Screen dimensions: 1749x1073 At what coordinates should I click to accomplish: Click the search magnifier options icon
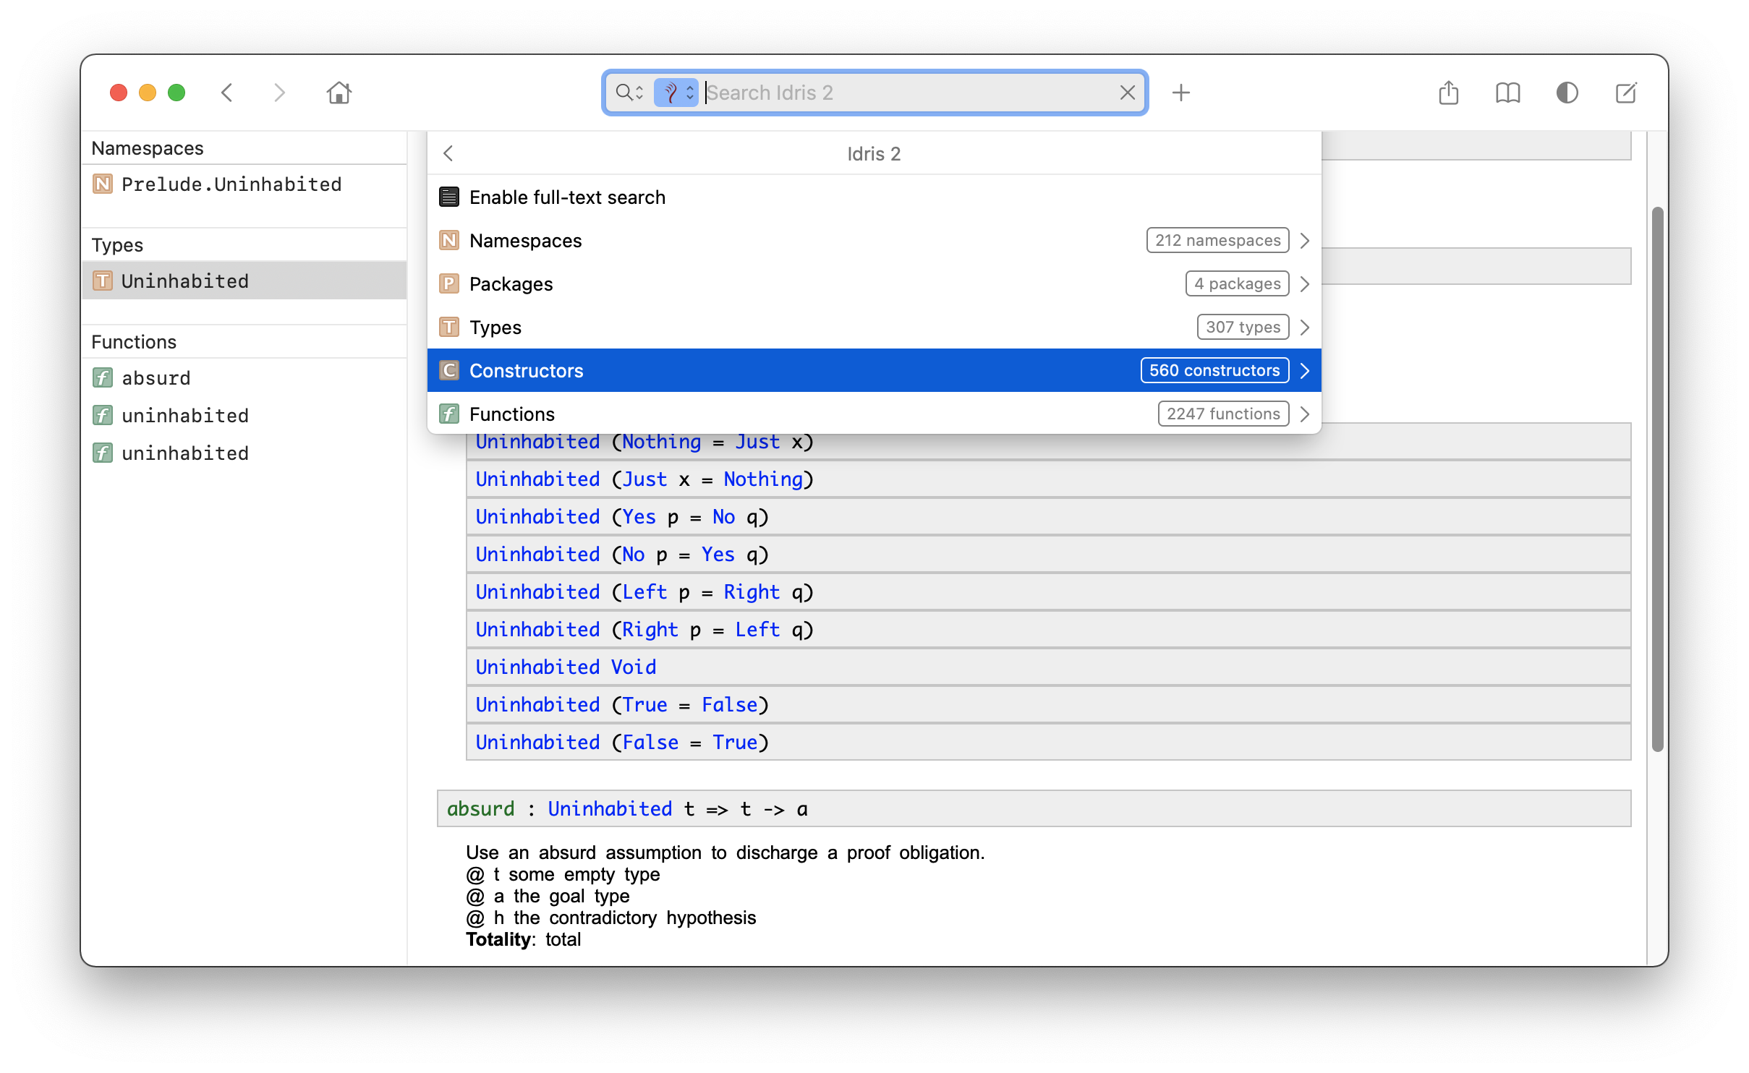(x=629, y=93)
